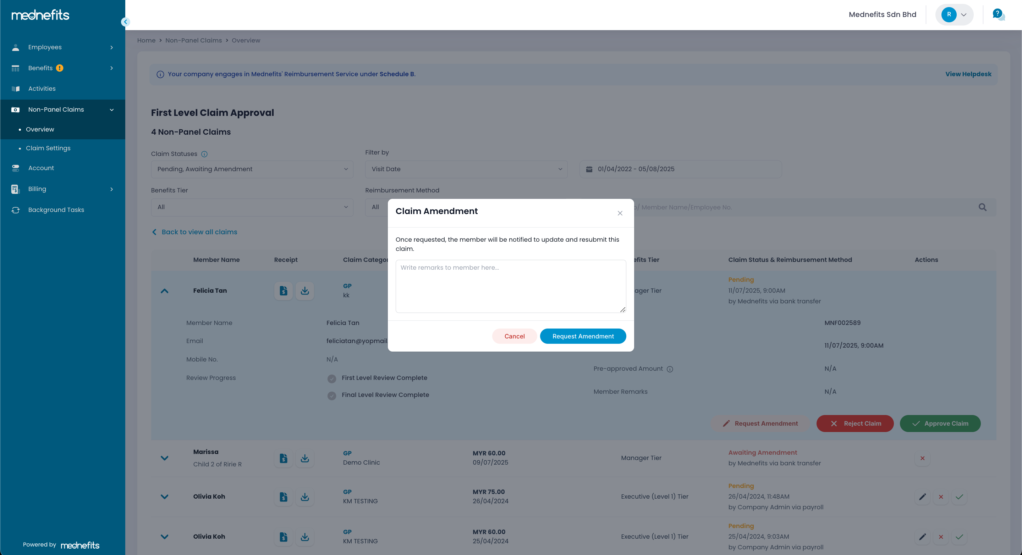The image size is (1022, 555).
Task: Open the date range picker
Action: (x=680, y=169)
